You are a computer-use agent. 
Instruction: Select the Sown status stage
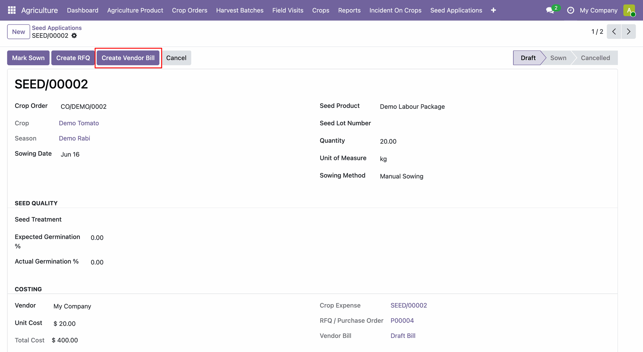point(558,58)
